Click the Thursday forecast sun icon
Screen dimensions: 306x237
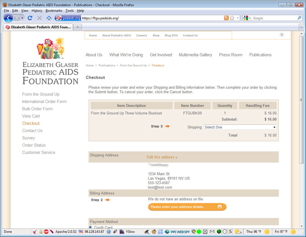[267, 232]
